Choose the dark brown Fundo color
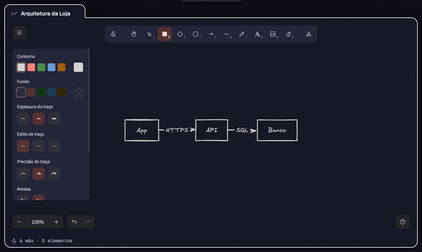422x252 pixels. point(61,93)
